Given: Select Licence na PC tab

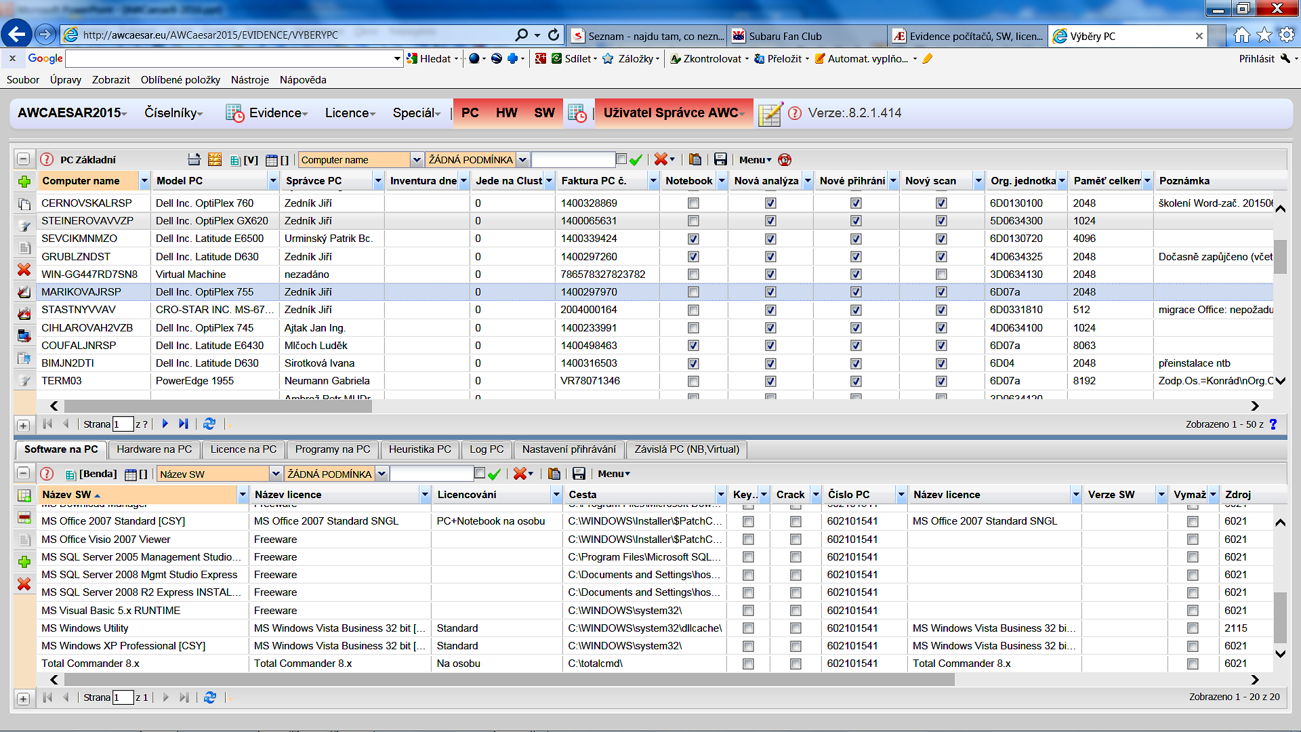Looking at the screenshot, I should pyautogui.click(x=244, y=449).
